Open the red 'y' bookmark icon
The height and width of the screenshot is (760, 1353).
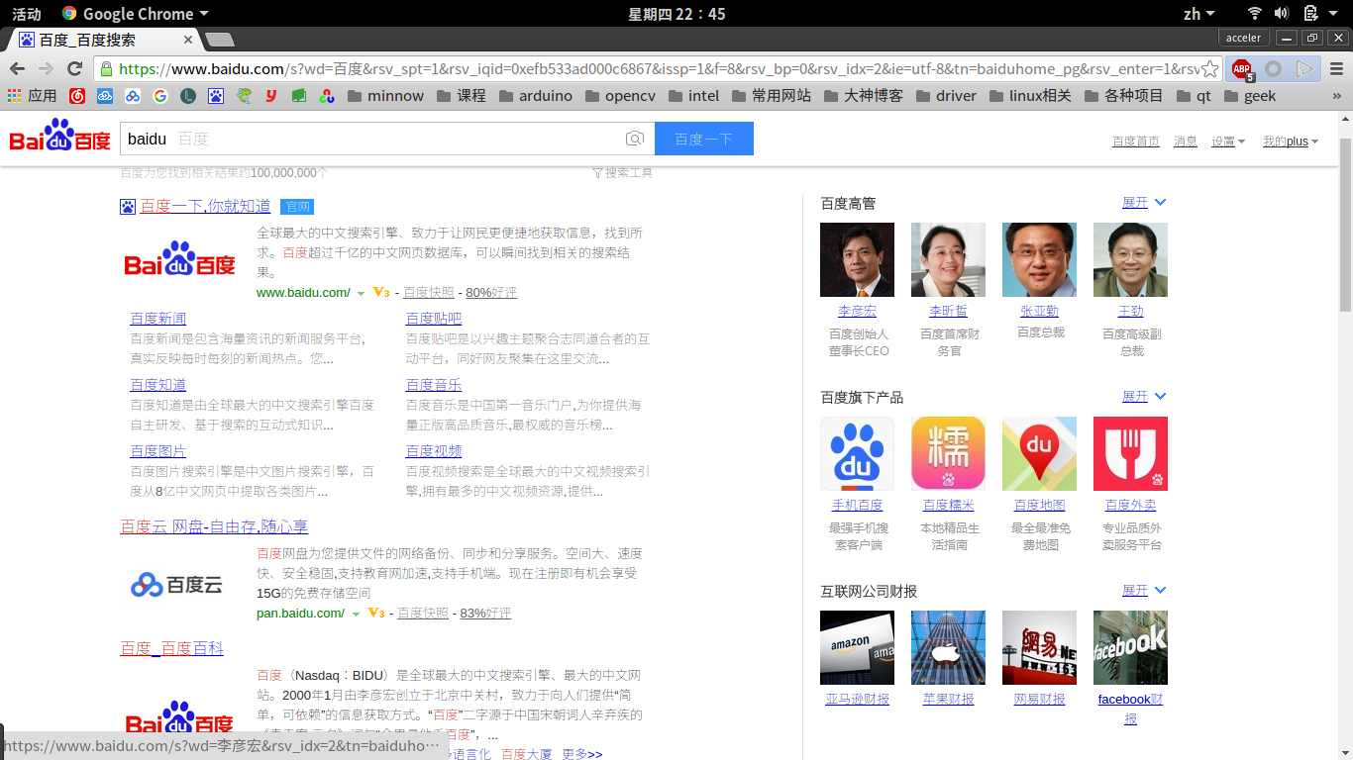[270, 96]
